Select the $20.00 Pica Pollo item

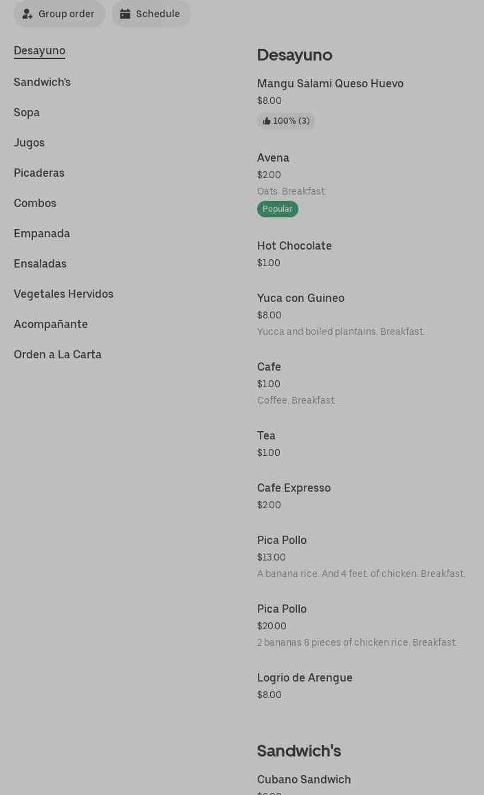(282, 609)
